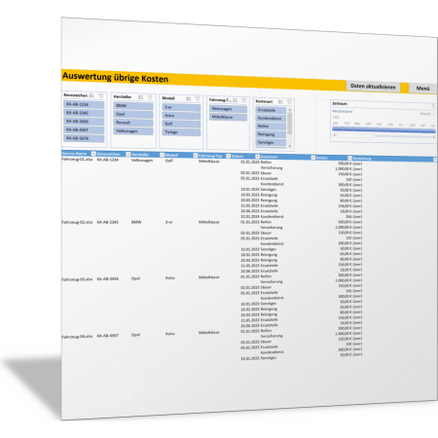Open the Kosten column filter dropdown

click(349, 158)
